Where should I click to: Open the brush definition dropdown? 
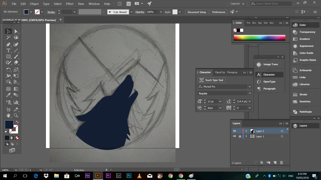pos(131,12)
